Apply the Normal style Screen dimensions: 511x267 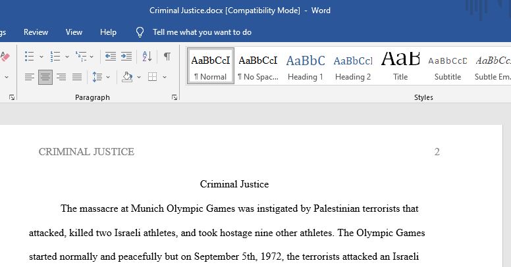coord(211,66)
